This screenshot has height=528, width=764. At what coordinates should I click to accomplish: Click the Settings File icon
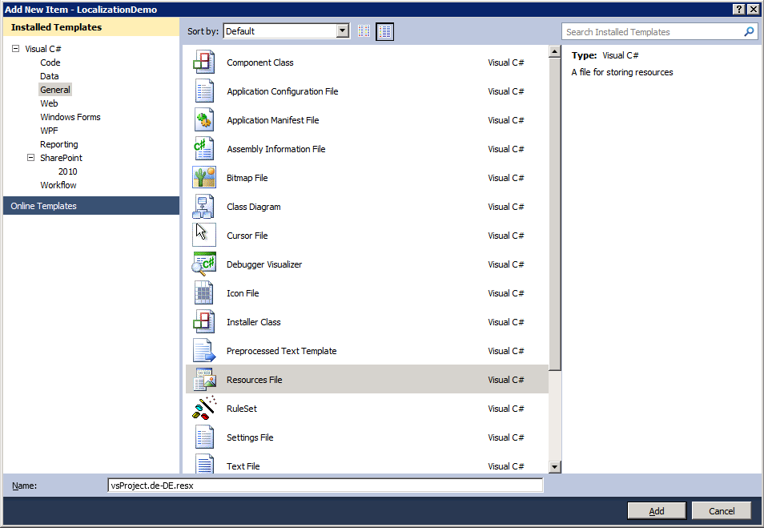(204, 437)
